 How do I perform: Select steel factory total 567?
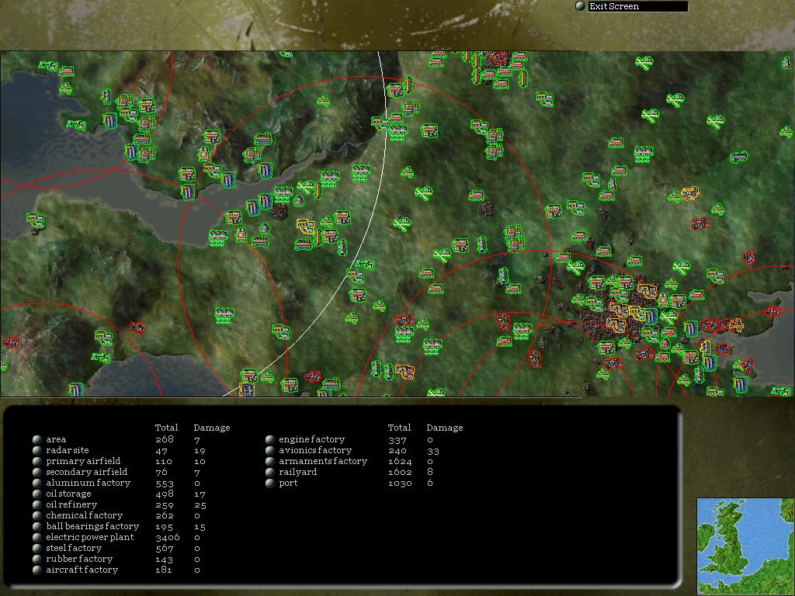(x=165, y=549)
